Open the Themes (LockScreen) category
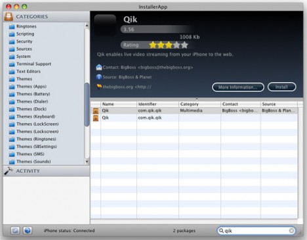This screenshot has height=240, width=307. (x=37, y=124)
